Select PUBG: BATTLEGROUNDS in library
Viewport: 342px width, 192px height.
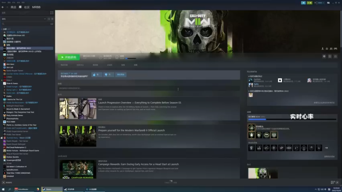(22, 128)
